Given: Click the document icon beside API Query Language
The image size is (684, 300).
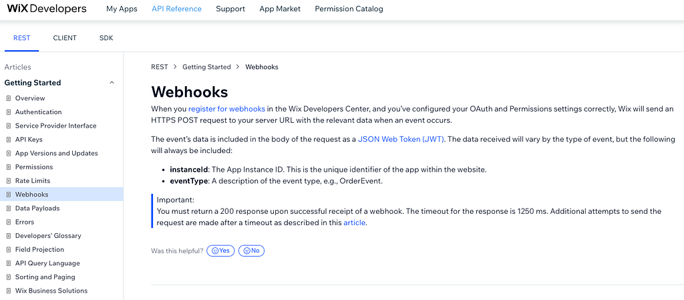Looking at the screenshot, I should pyautogui.click(x=9, y=263).
